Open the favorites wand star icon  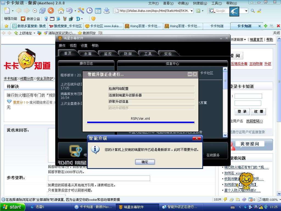(x=81, y=11)
